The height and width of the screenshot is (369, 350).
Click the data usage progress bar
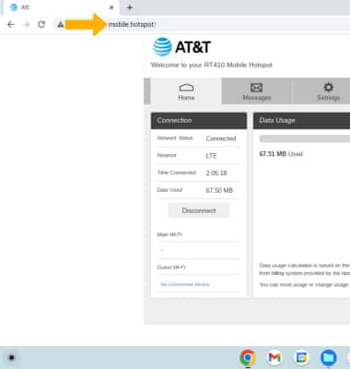point(305,138)
